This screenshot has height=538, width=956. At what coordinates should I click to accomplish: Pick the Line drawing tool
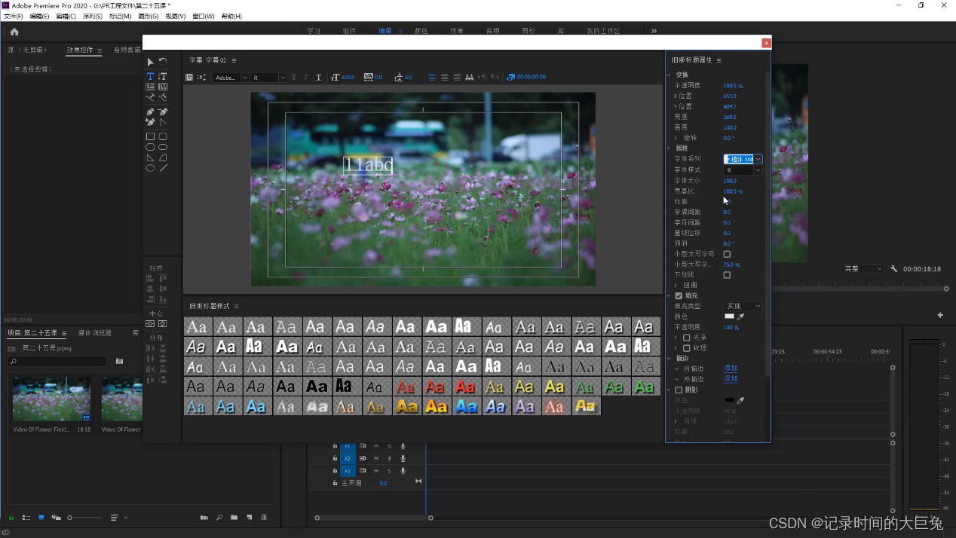click(163, 168)
